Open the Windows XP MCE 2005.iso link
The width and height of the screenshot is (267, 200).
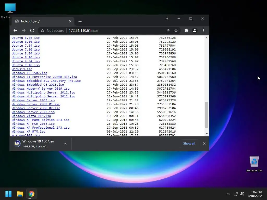coord(33,124)
